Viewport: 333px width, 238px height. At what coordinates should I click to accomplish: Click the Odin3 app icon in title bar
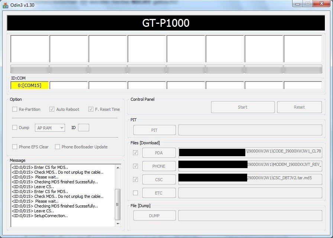(x=5, y=5)
